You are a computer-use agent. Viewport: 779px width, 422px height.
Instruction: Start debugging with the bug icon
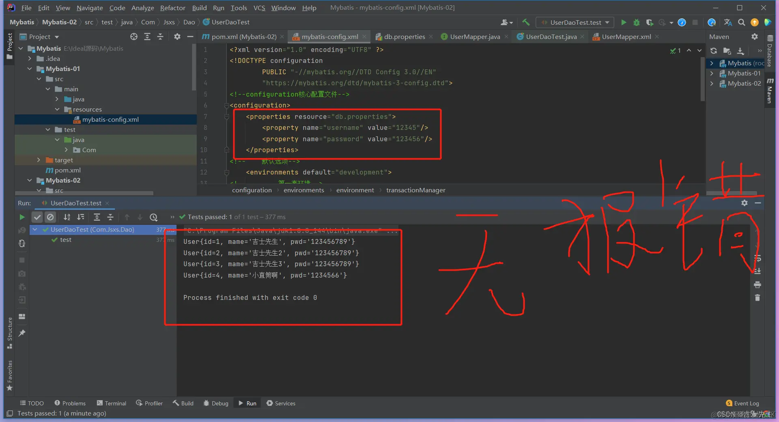(x=637, y=22)
